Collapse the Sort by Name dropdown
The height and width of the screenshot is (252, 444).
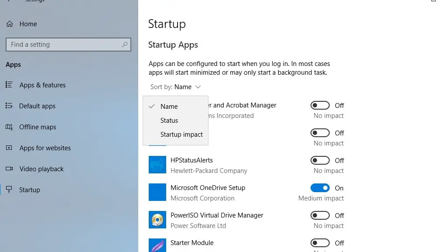coord(176,87)
